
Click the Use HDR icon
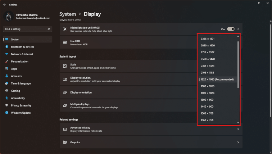click(65, 42)
